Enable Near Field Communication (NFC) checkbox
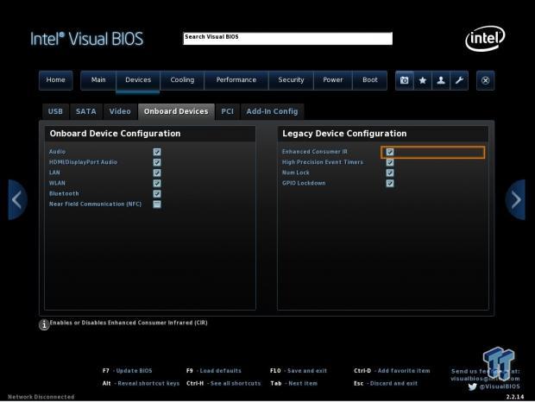 [157, 204]
